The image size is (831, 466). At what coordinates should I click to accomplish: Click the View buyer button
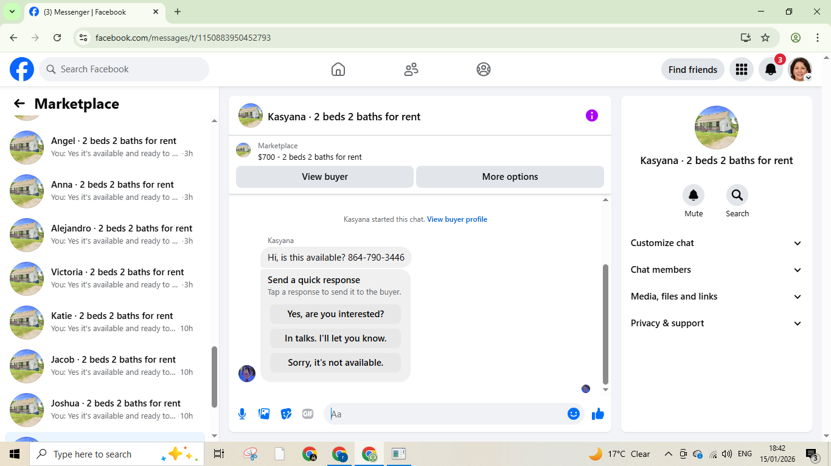tap(325, 177)
